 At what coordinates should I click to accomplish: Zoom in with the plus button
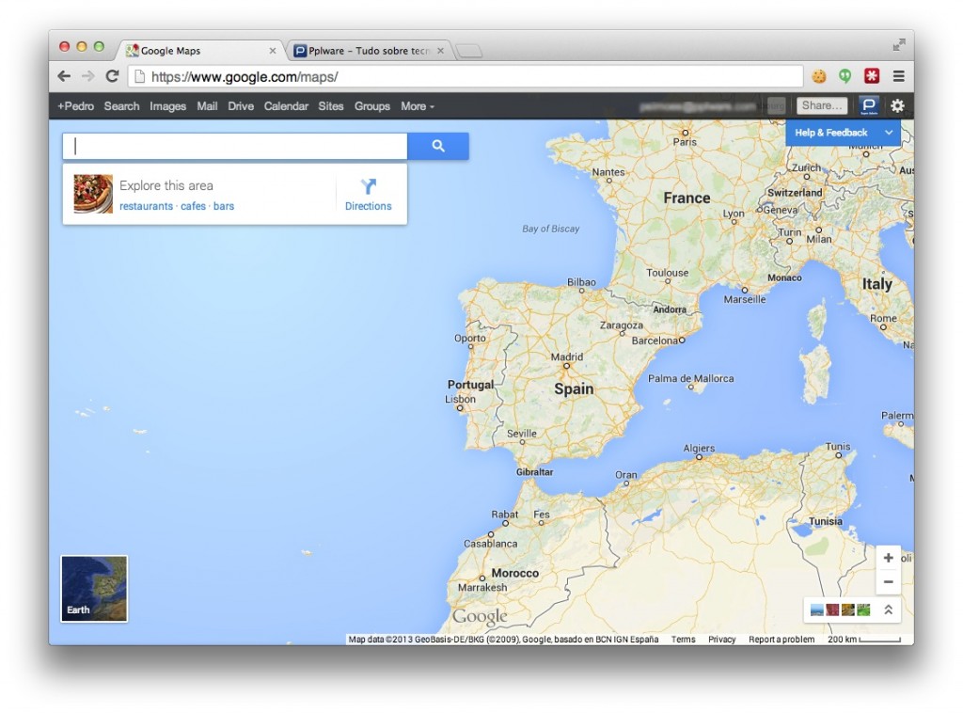(x=888, y=558)
